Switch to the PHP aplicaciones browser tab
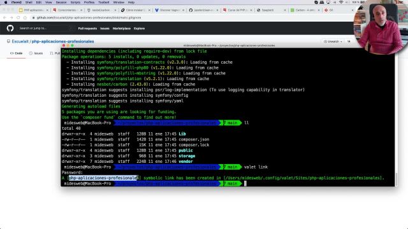 [x=33, y=10]
